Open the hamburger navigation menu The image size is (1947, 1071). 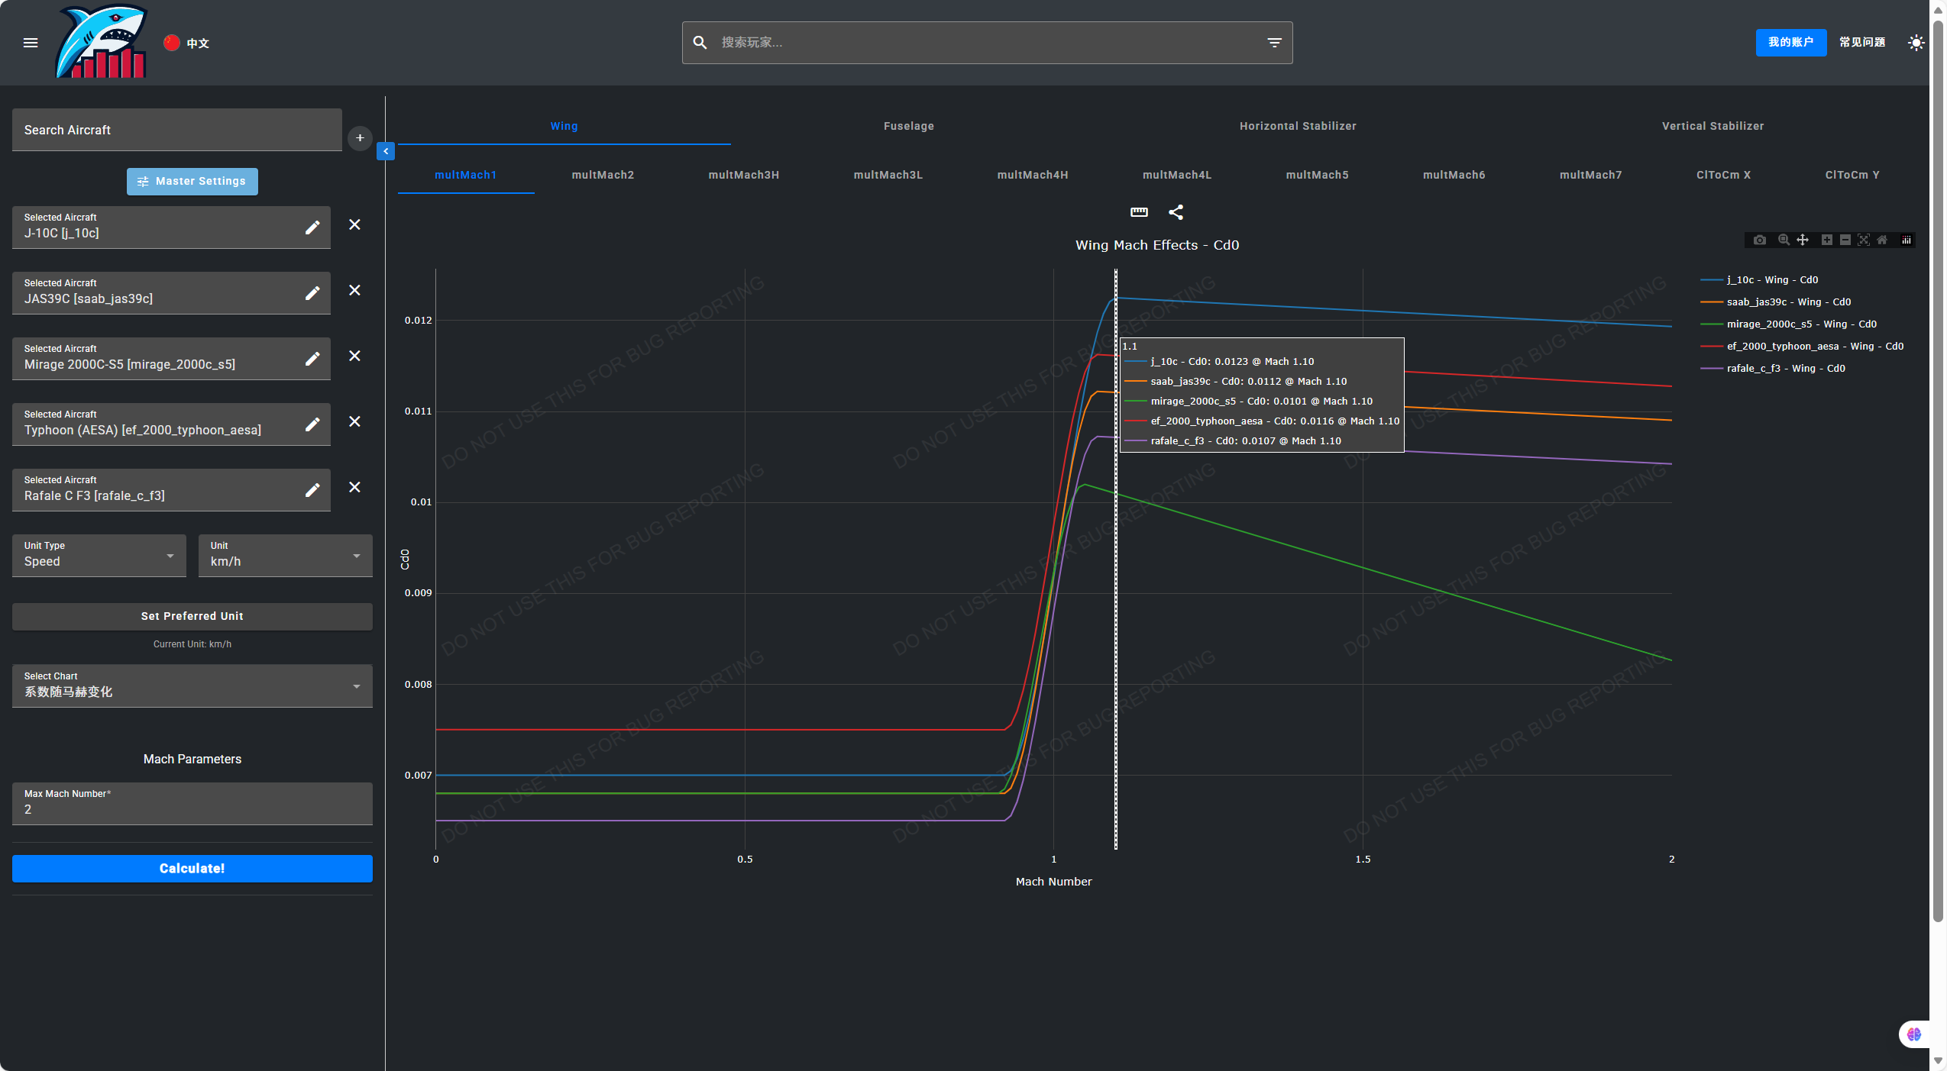tap(31, 43)
